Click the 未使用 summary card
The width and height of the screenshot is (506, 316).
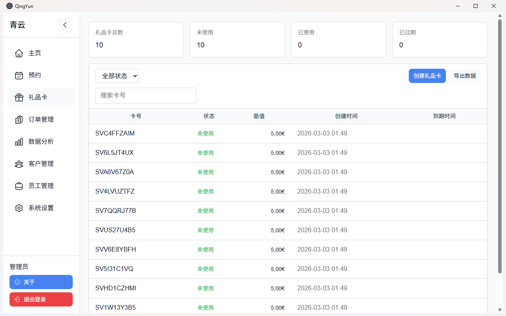pyautogui.click(x=237, y=39)
